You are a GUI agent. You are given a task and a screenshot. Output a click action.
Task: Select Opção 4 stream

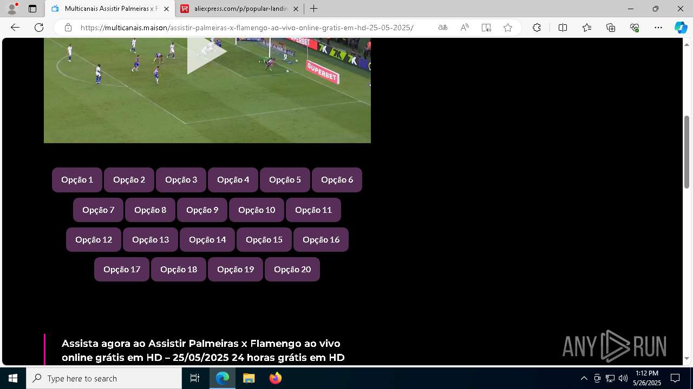tap(233, 180)
